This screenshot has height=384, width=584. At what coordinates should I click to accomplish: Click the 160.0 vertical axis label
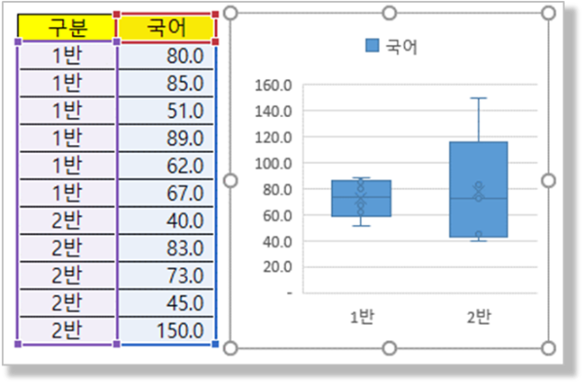(x=273, y=86)
